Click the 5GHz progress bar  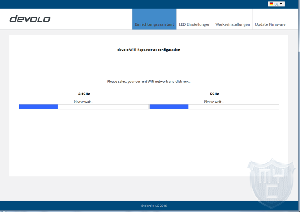[x=214, y=107]
